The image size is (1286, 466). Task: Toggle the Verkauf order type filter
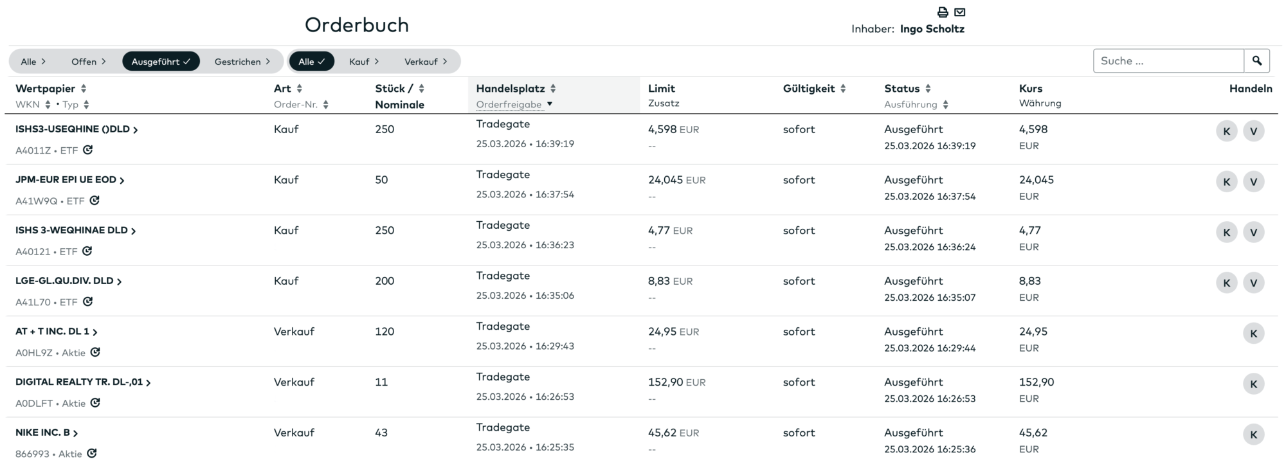coord(425,62)
